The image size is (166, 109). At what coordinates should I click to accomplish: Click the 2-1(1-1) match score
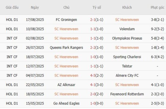(x=97, y=20)
